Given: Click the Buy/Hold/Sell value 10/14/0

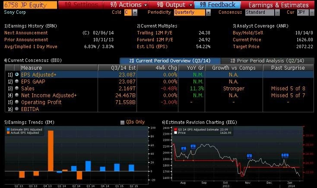Looking at the screenshot, I should (x=304, y=33).
